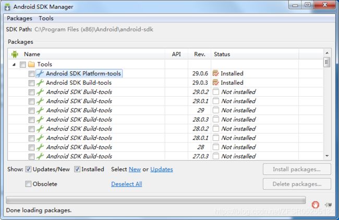Tick the Tools folder checkbox

[23, 64]
